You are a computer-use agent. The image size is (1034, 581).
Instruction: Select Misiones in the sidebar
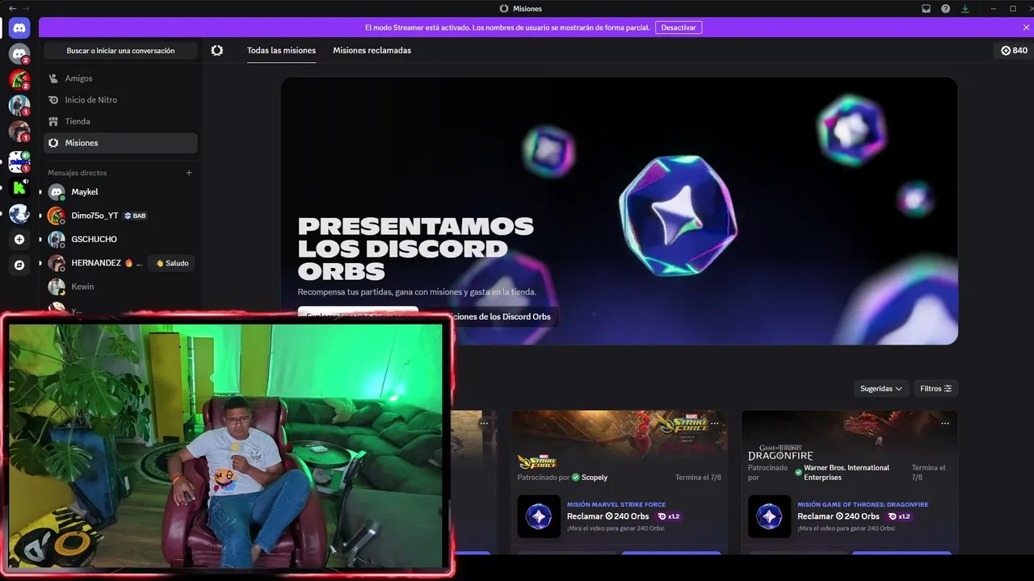click(x=120, y=143)
